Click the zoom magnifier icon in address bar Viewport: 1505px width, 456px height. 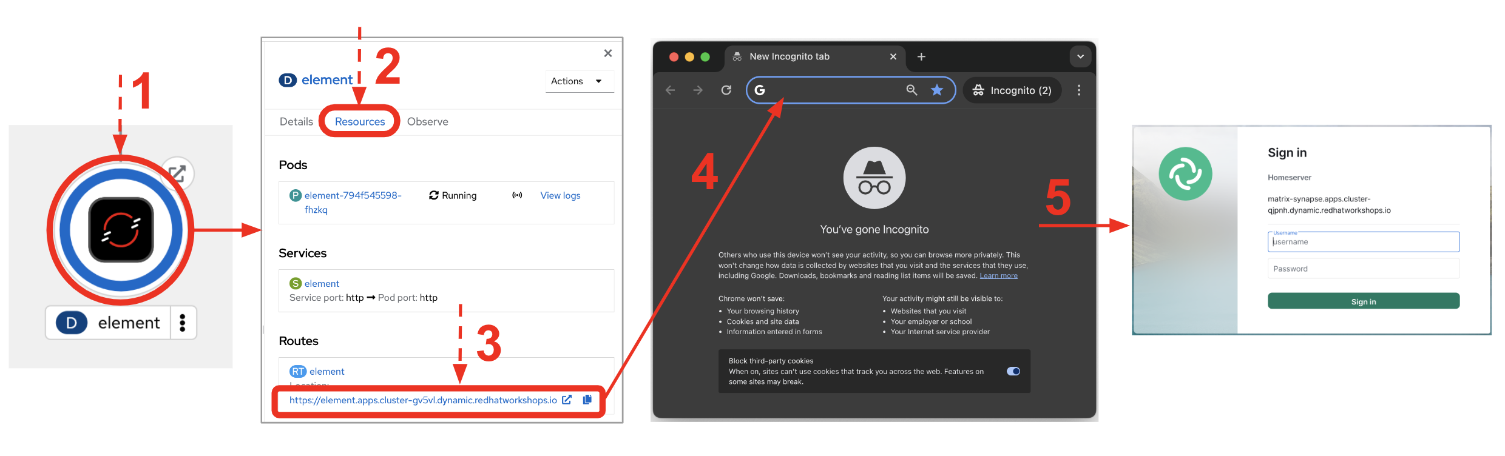(x=911, y=90)
